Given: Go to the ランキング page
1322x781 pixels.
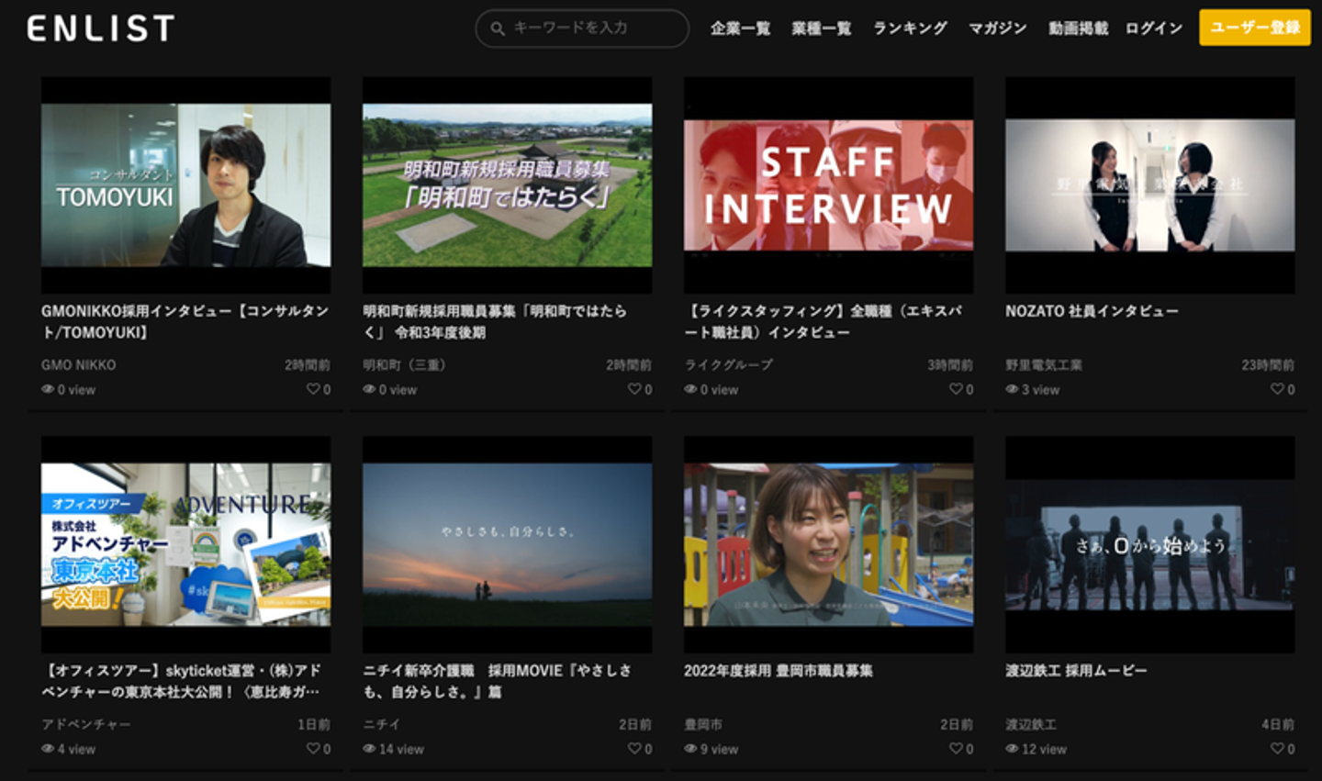Looking at the screenshot, I should click(x=910, y=28).
